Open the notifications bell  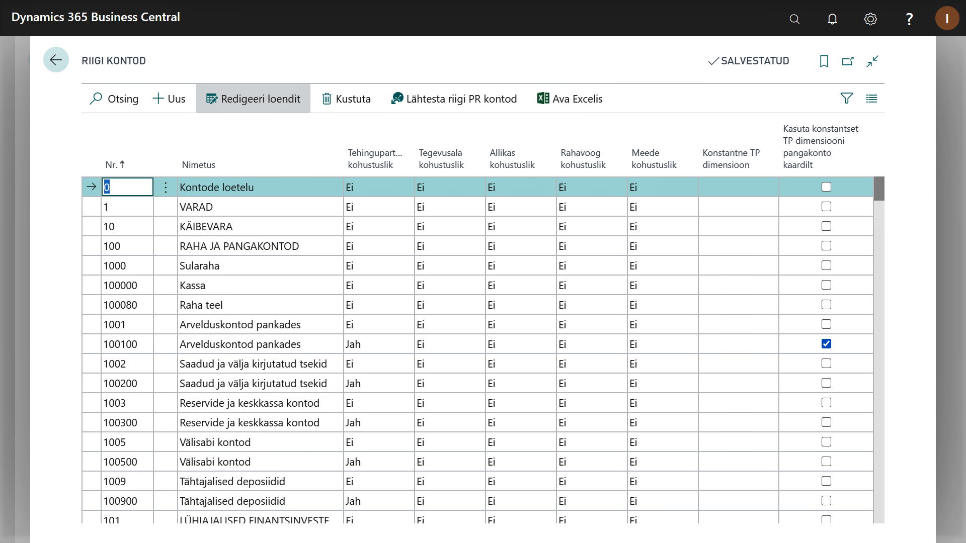(833, 19)
